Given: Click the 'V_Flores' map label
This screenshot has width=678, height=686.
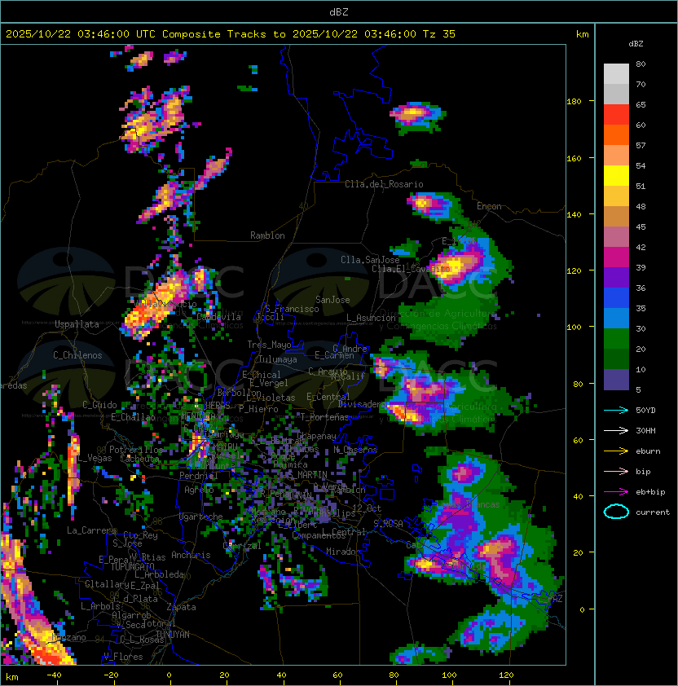Looking at the screenshot, I should tap(123, 657).
